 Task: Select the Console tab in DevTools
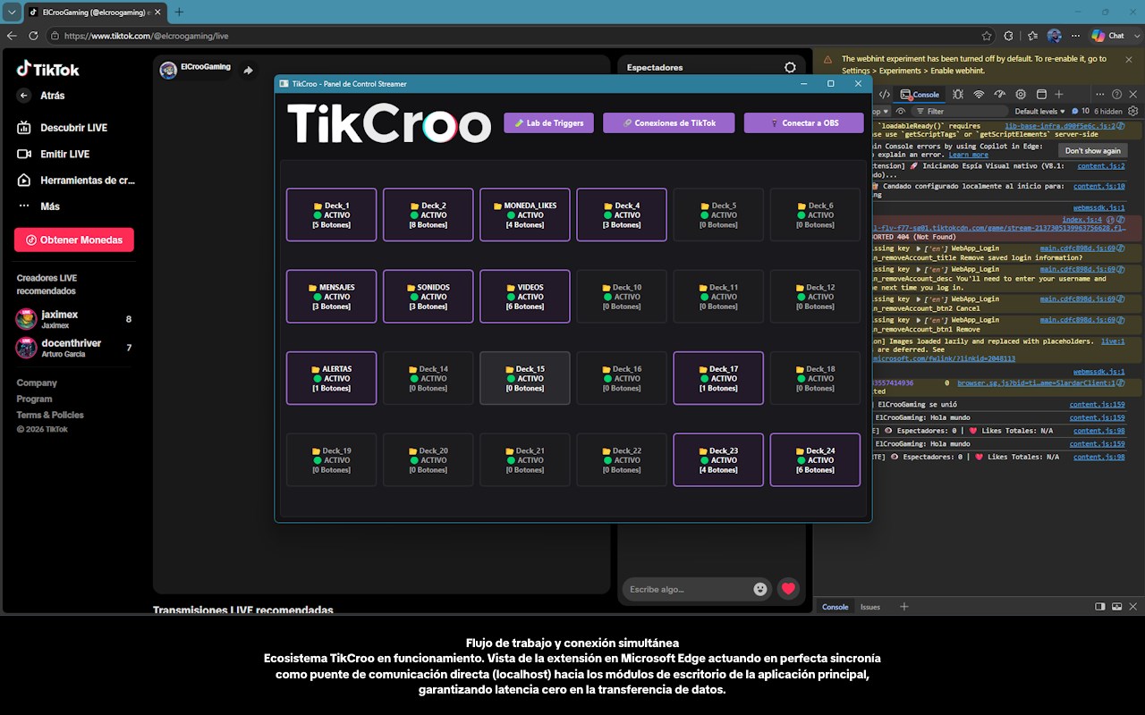click(x=920, y=95)
